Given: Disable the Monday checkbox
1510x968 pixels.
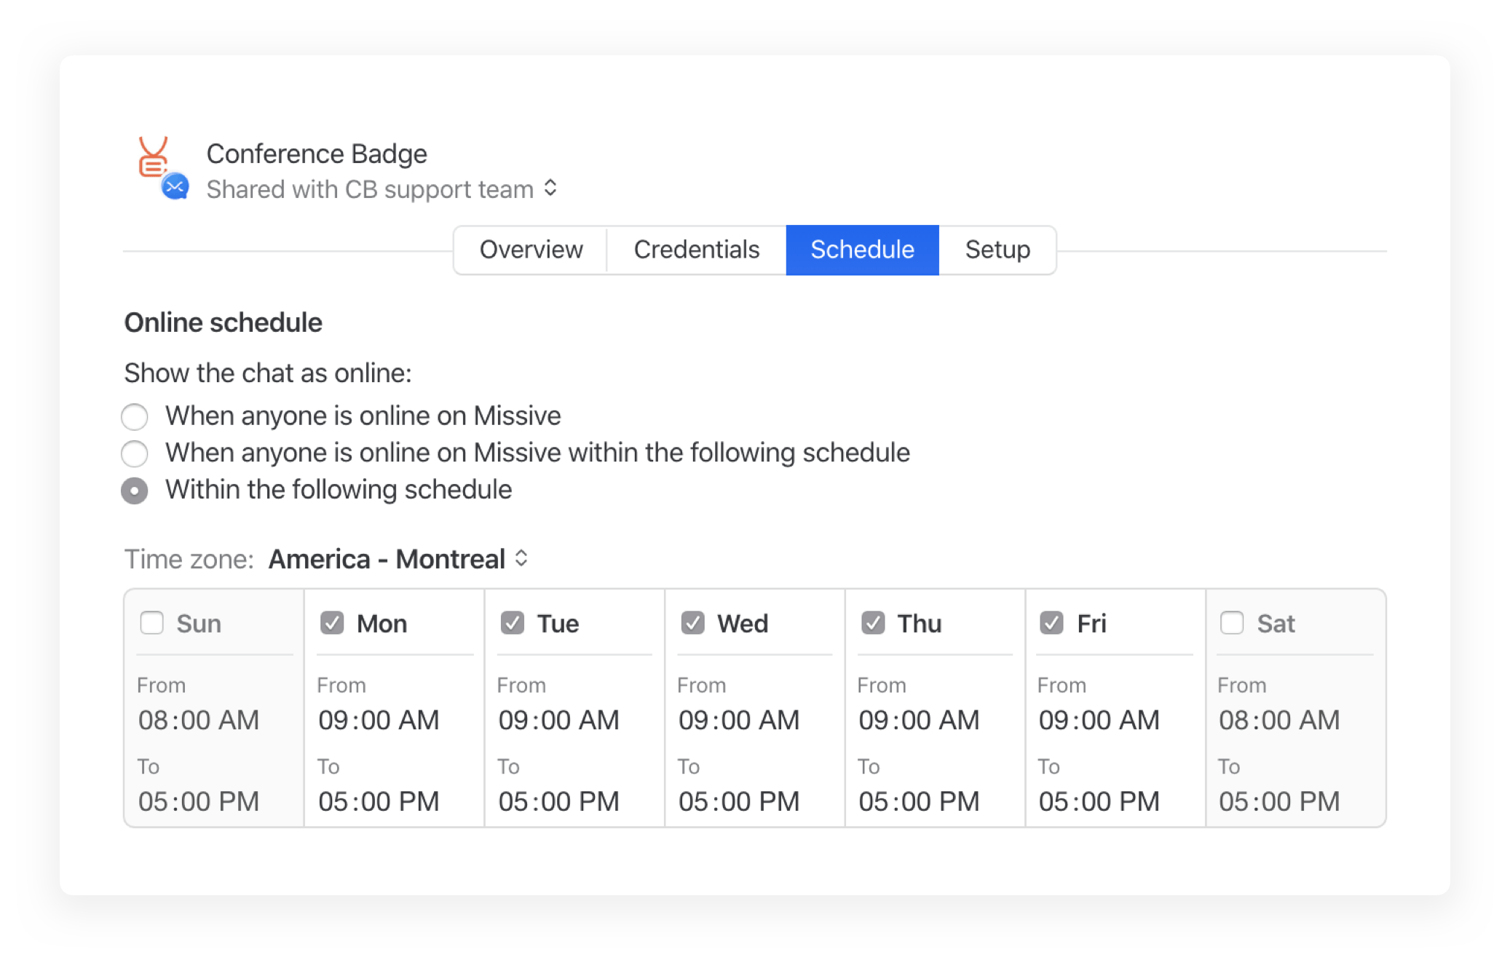Looking at the screenshot, I should (332, 622).
